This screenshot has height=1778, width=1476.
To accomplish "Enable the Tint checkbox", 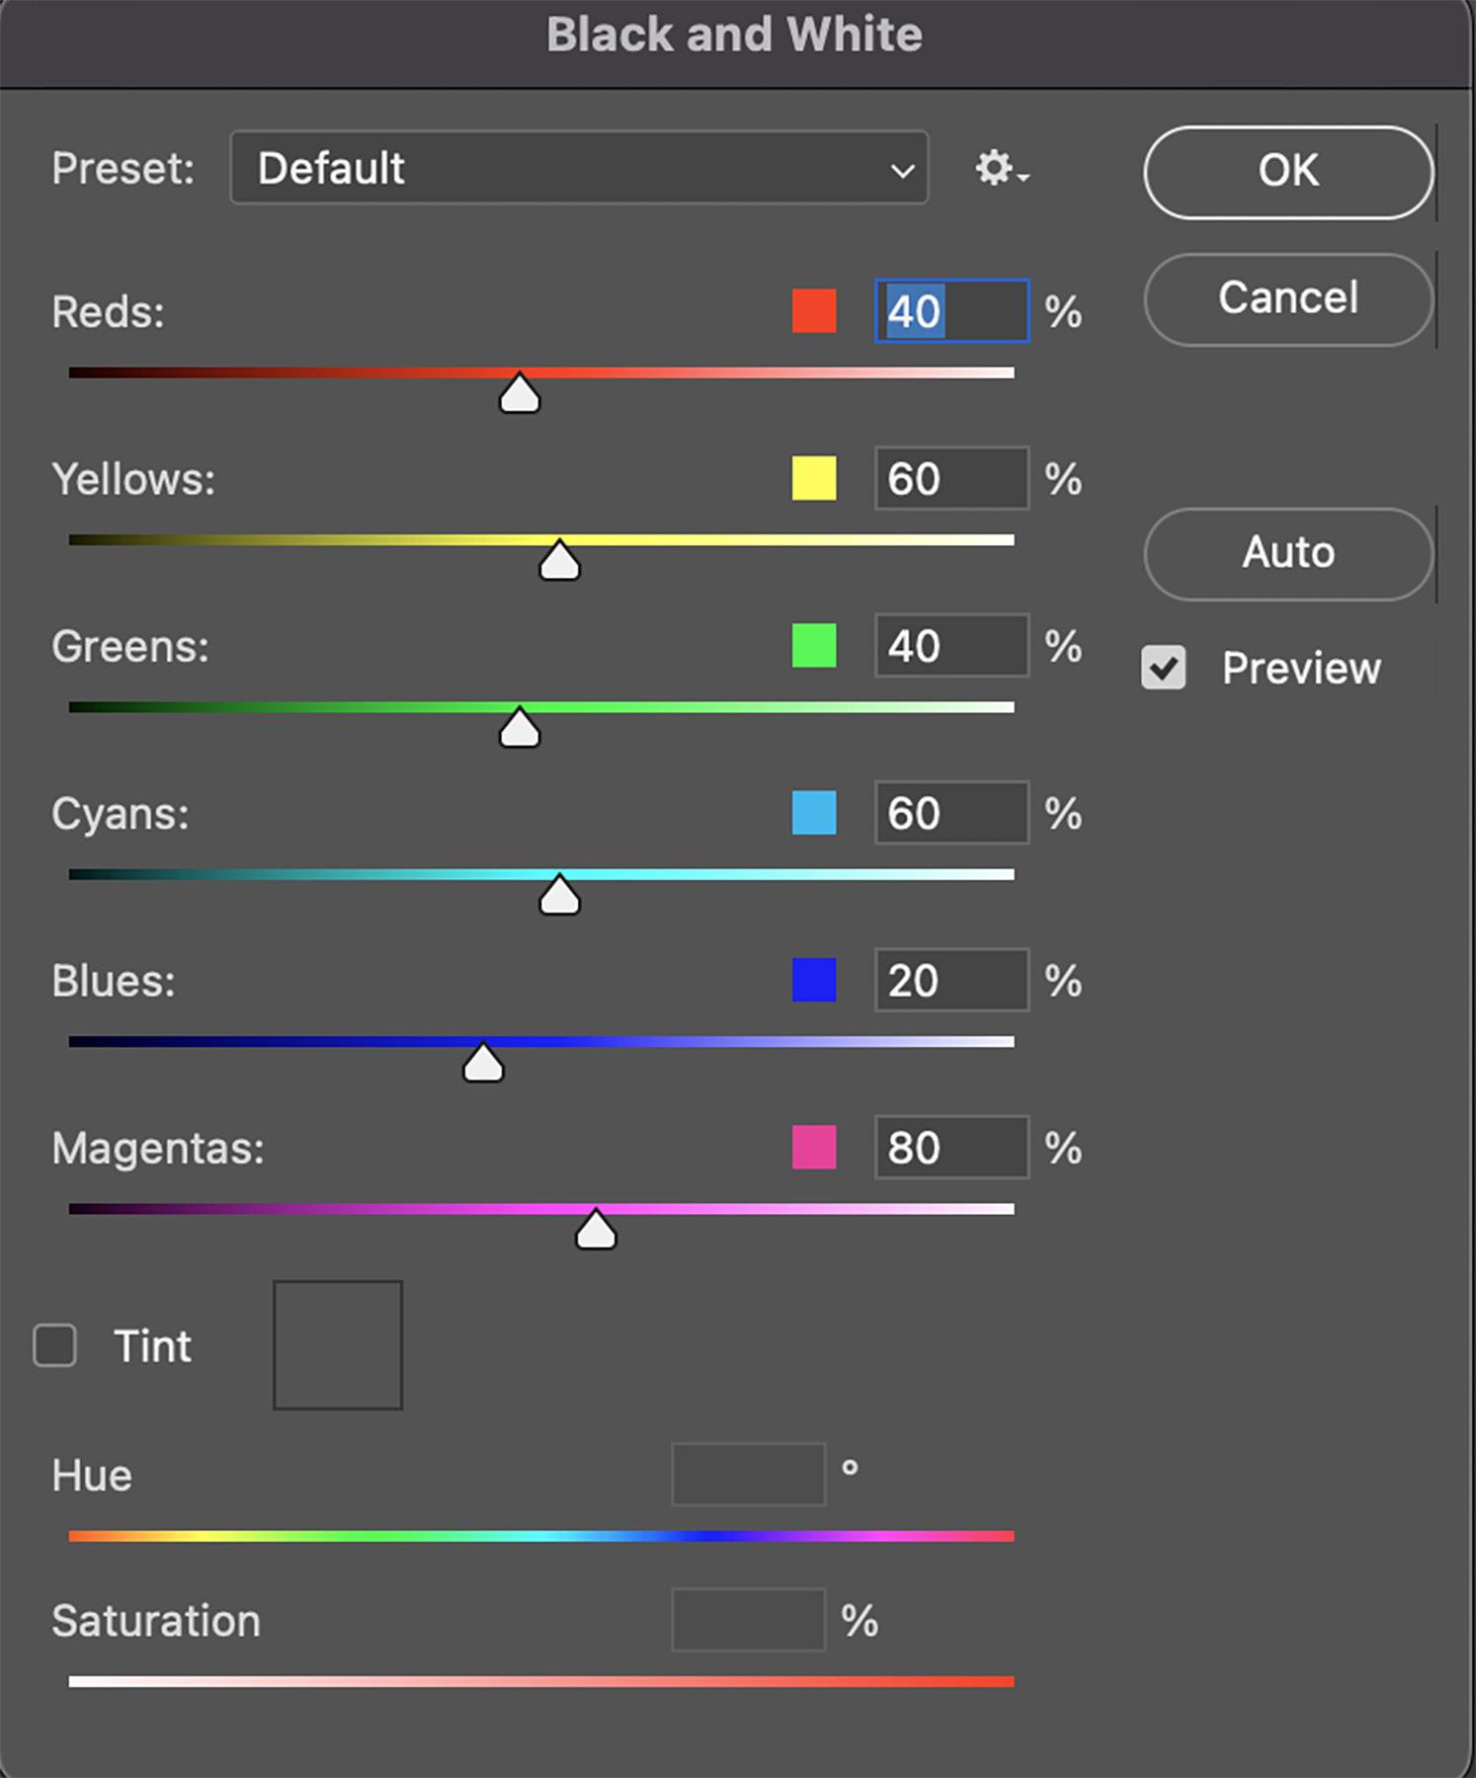I will pyautogui.click(x=54, y=1345).
